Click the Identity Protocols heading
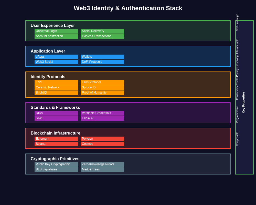The image size is (256, 205). tap(48, 77)
